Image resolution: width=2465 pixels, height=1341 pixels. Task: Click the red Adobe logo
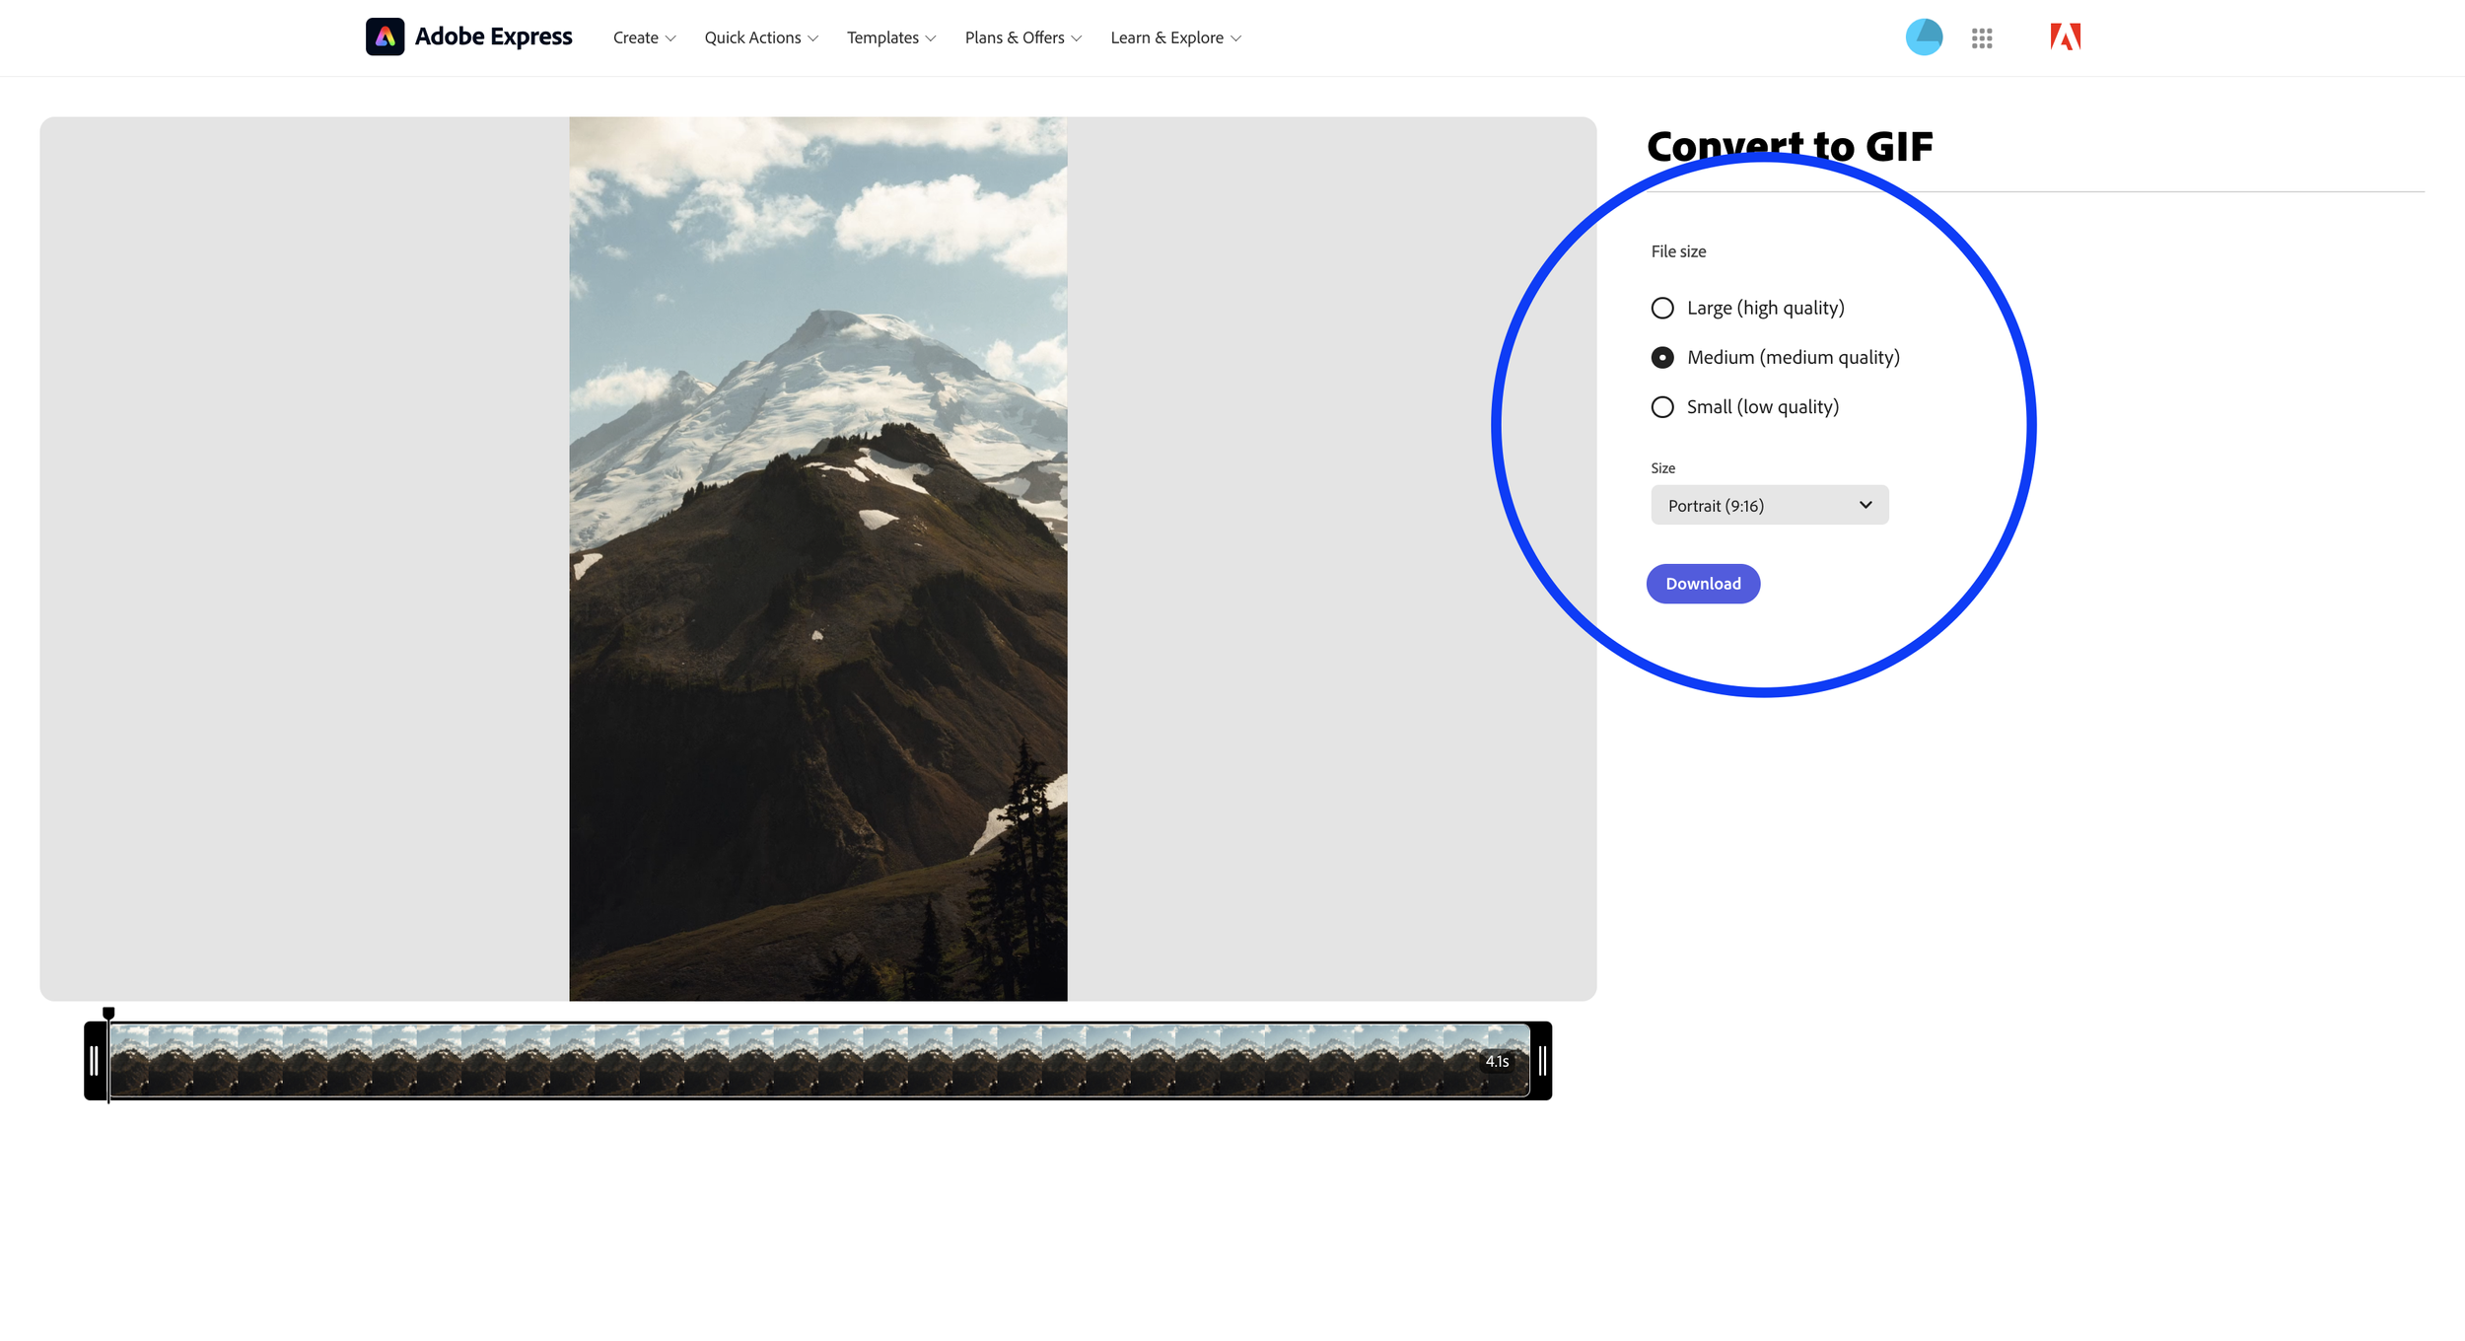2065,37
